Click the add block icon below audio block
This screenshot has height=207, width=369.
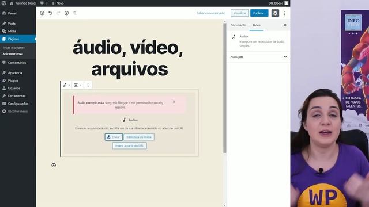pyautogui.click(x=54, y=165)
